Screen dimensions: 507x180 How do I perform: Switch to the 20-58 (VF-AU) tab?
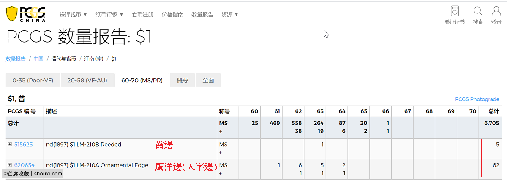87,80
